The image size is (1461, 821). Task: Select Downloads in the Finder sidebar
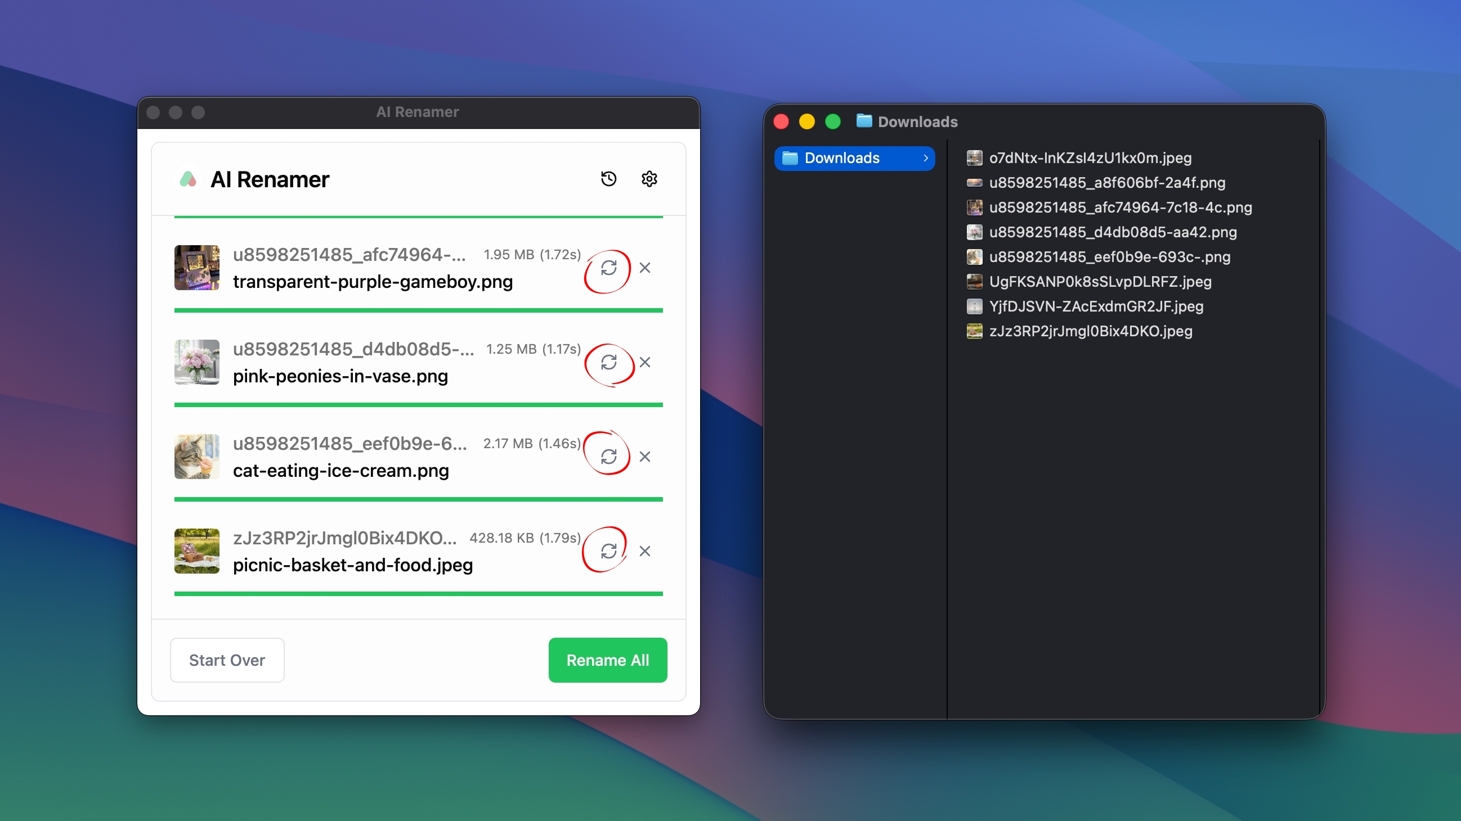click(x=842, y=158)
